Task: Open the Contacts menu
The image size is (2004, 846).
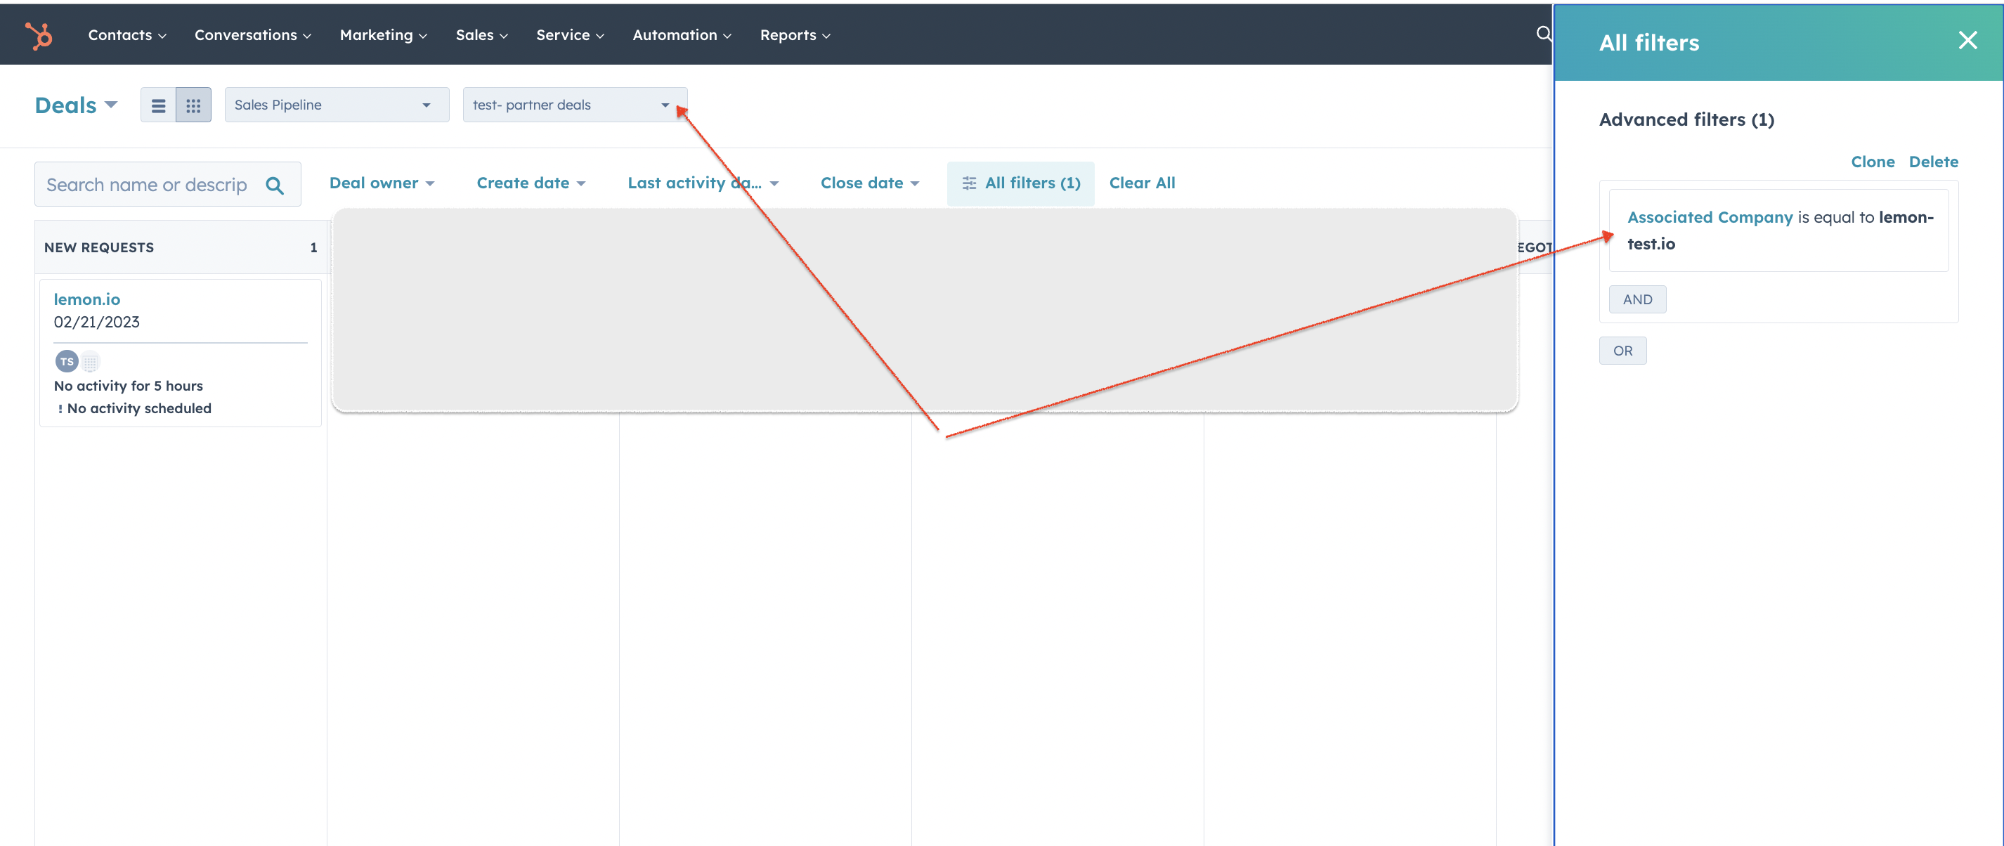Action: (126, 35)
